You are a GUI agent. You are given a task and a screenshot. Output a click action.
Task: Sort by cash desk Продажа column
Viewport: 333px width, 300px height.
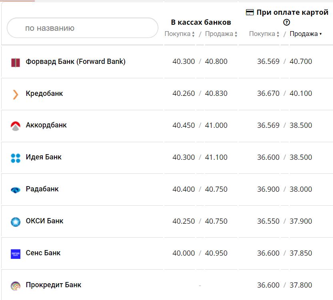(x=221, y=34)
